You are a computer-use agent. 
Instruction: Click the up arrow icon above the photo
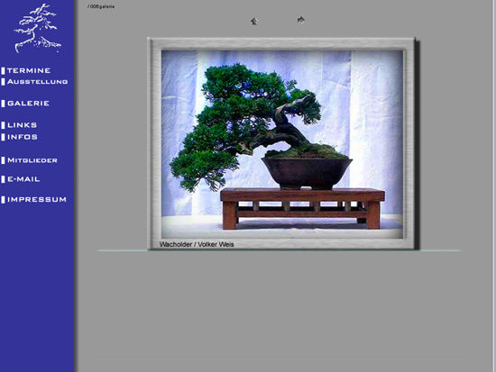[x=254, y=21]
